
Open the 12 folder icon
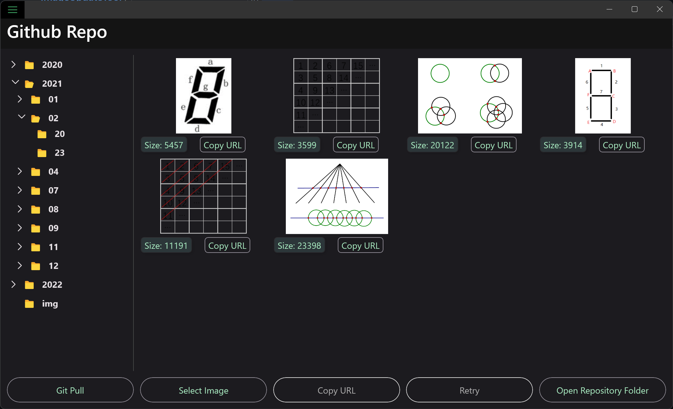tap(36, 265)
